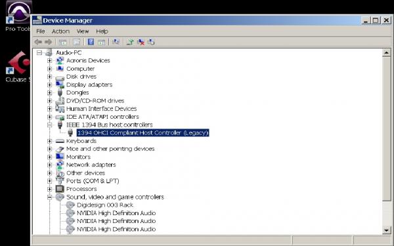The width and height of the screenshot is (394, 246).
Task: Click the blue Help toolbar icon
Action: pyautogui.click(x=91, y=42)
